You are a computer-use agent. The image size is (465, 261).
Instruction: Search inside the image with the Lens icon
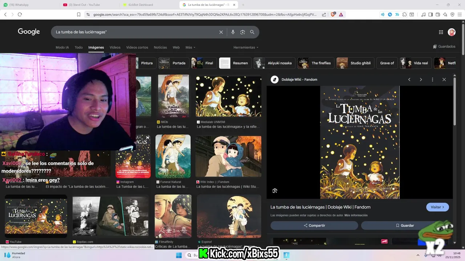point(275,191)
